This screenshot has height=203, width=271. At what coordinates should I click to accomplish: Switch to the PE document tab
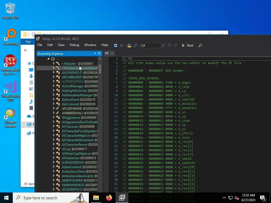coord(107,53)
